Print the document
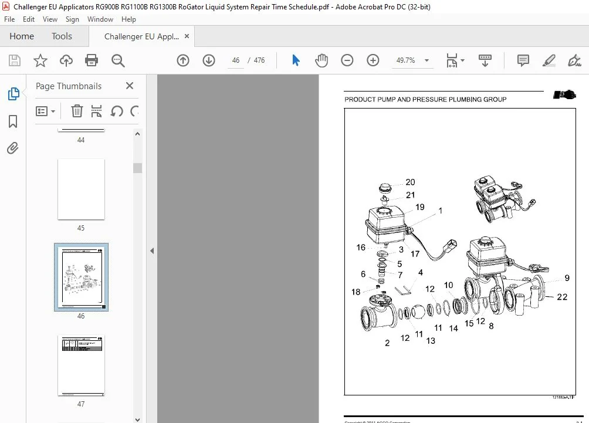The width and height of the screenshot is (589, 423). [x=92, y=60]
